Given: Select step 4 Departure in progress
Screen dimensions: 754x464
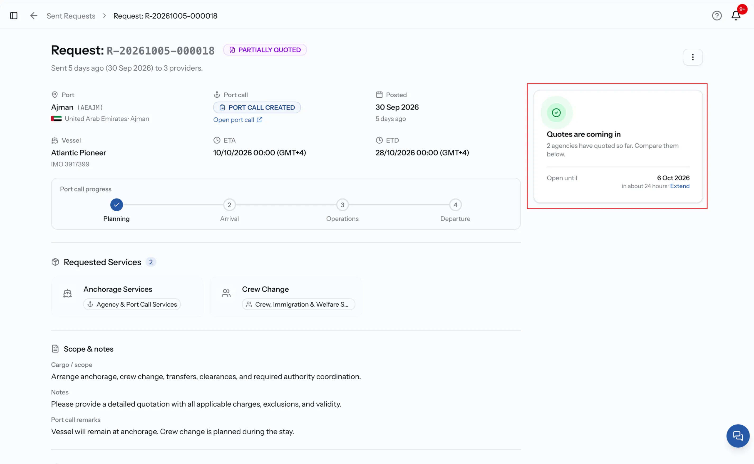Looking at the screenshot, I should click(455, 205).
